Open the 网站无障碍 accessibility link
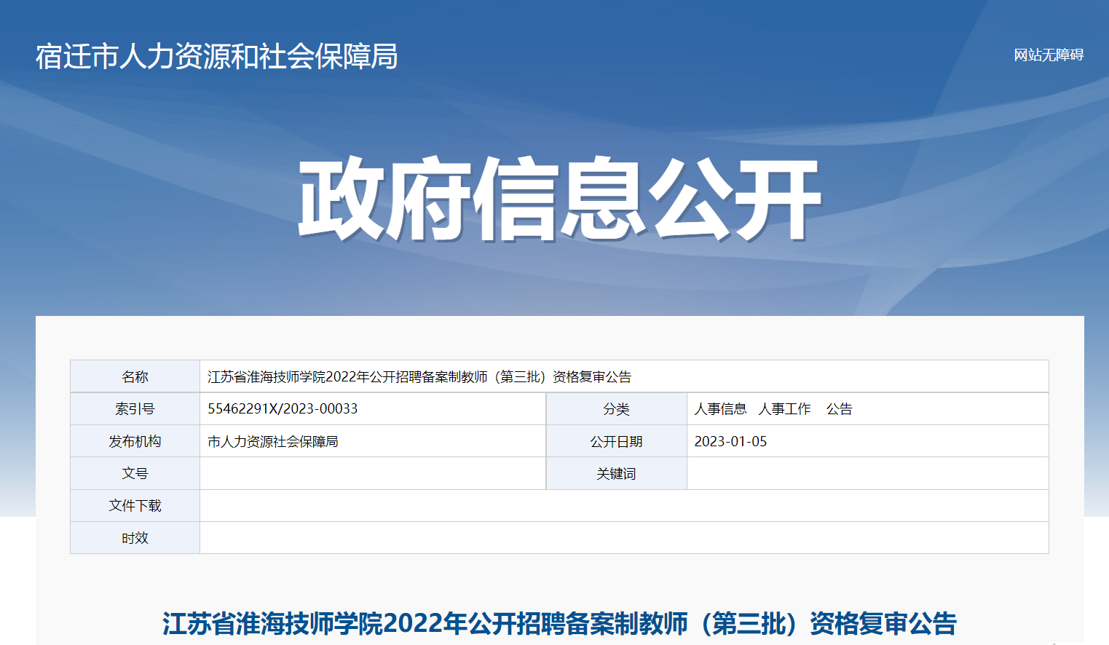 pos(1048,55)
